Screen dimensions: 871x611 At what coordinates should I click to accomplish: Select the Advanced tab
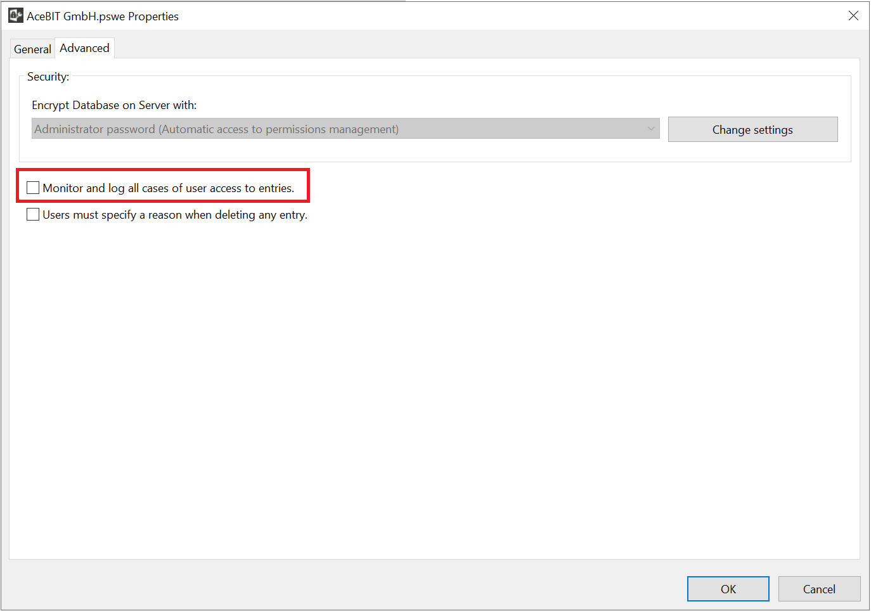coord(84,48)
